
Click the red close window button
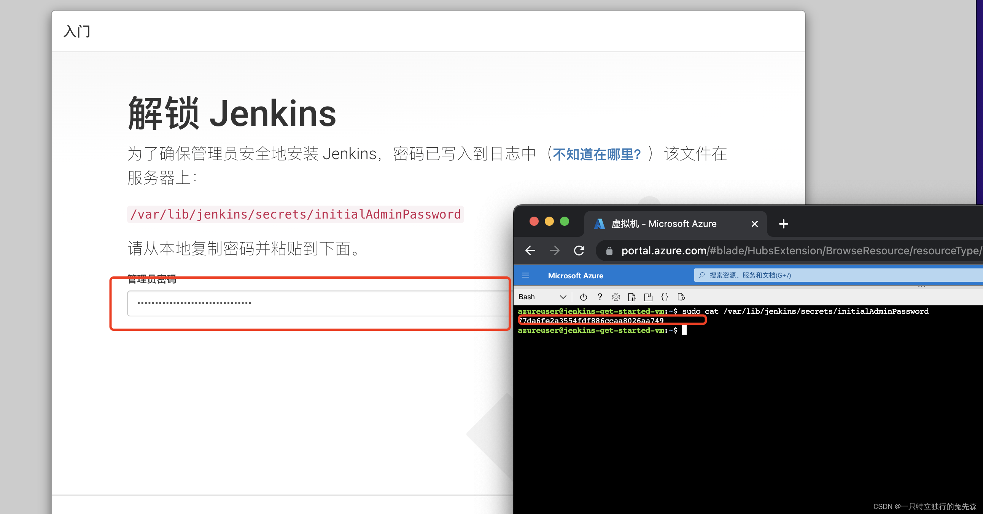[534, 222]
